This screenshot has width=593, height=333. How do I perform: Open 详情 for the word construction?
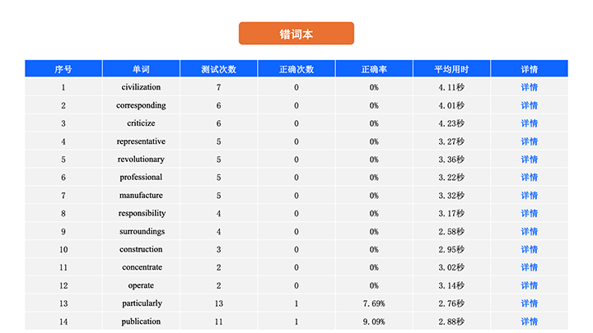[x=529, y=250]
